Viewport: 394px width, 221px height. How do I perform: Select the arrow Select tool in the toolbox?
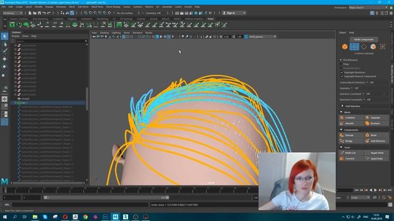pyautogui.click(x=4, y=36)
